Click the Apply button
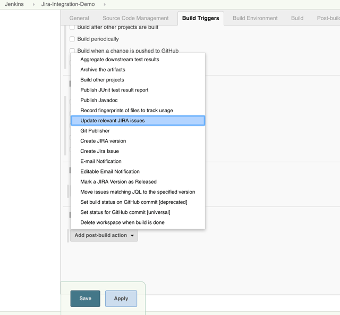Image resolution: width=340 pixels, height=315 pixels. [121, 299]
